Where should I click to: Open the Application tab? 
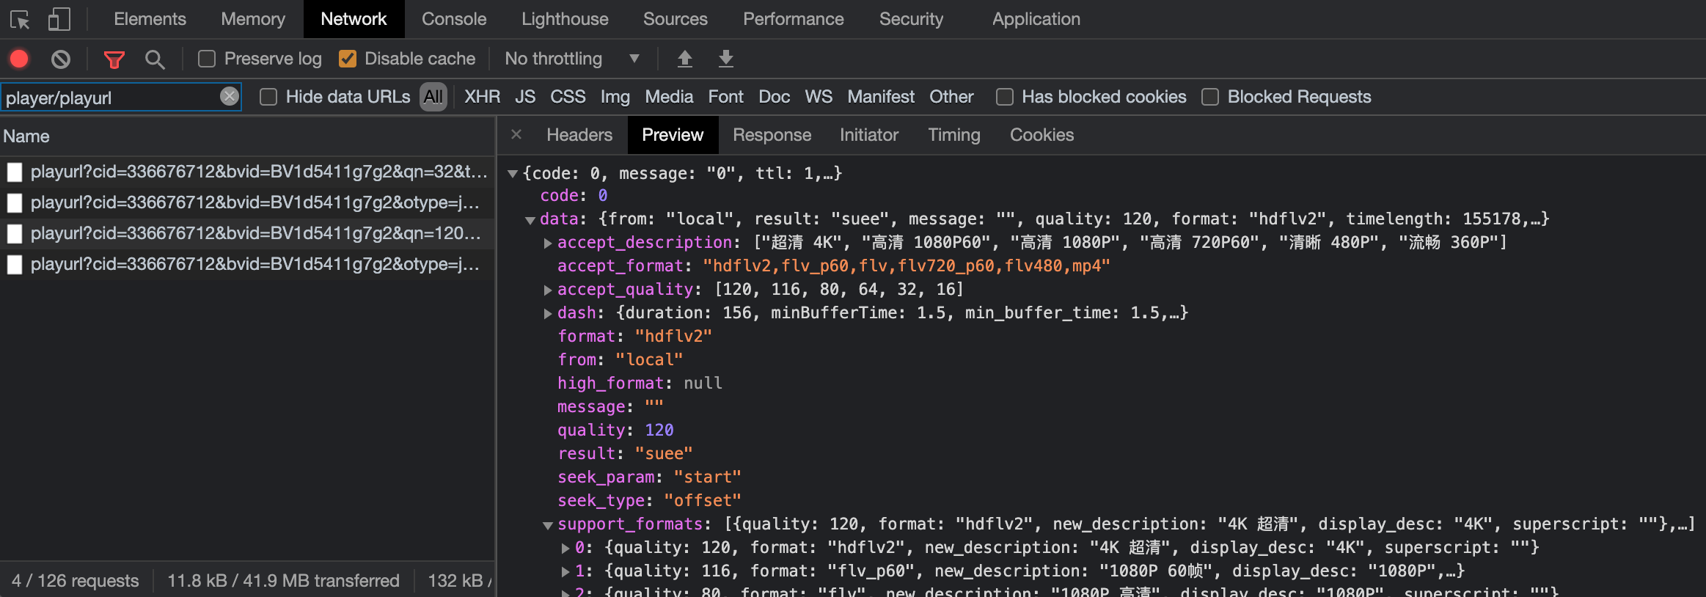[x=1036, y=19]
